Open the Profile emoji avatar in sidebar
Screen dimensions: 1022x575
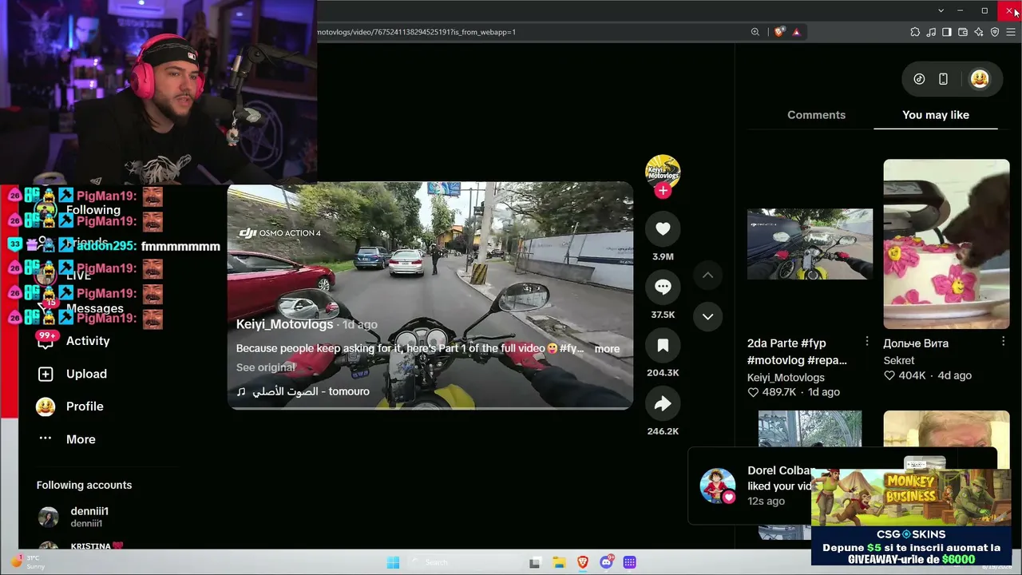point(46,406)
